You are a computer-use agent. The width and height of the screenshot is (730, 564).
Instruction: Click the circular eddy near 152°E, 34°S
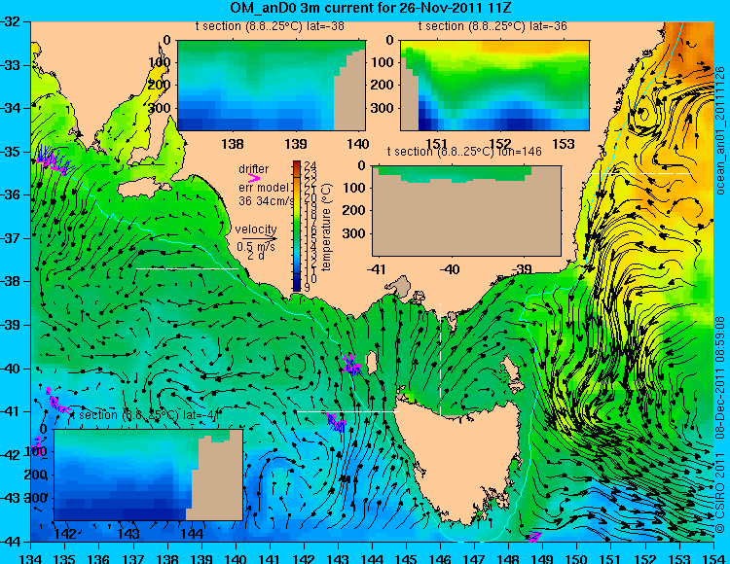(x=644, y=114)
